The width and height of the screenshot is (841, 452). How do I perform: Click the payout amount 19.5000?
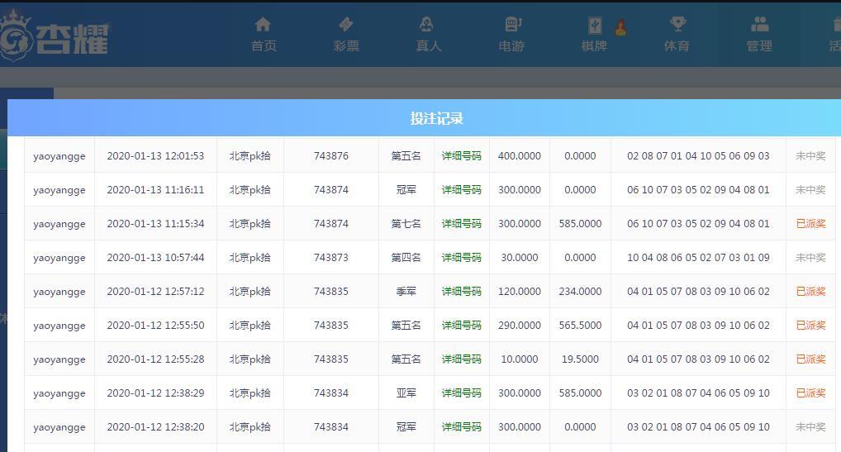(580, 359)
